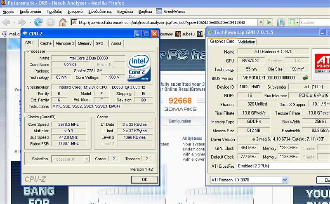The height and width of the screenshot is (204, 330).
Task: Open the Εργαλεία menu
Action: click(125, 12)
